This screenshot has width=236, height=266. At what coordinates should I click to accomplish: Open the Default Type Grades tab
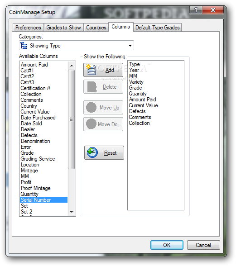tap(158, 28)
